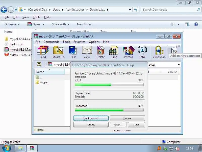Click Administrator in the address breadcrumb
The image size is (202, 152).
(x=75, y=10)
